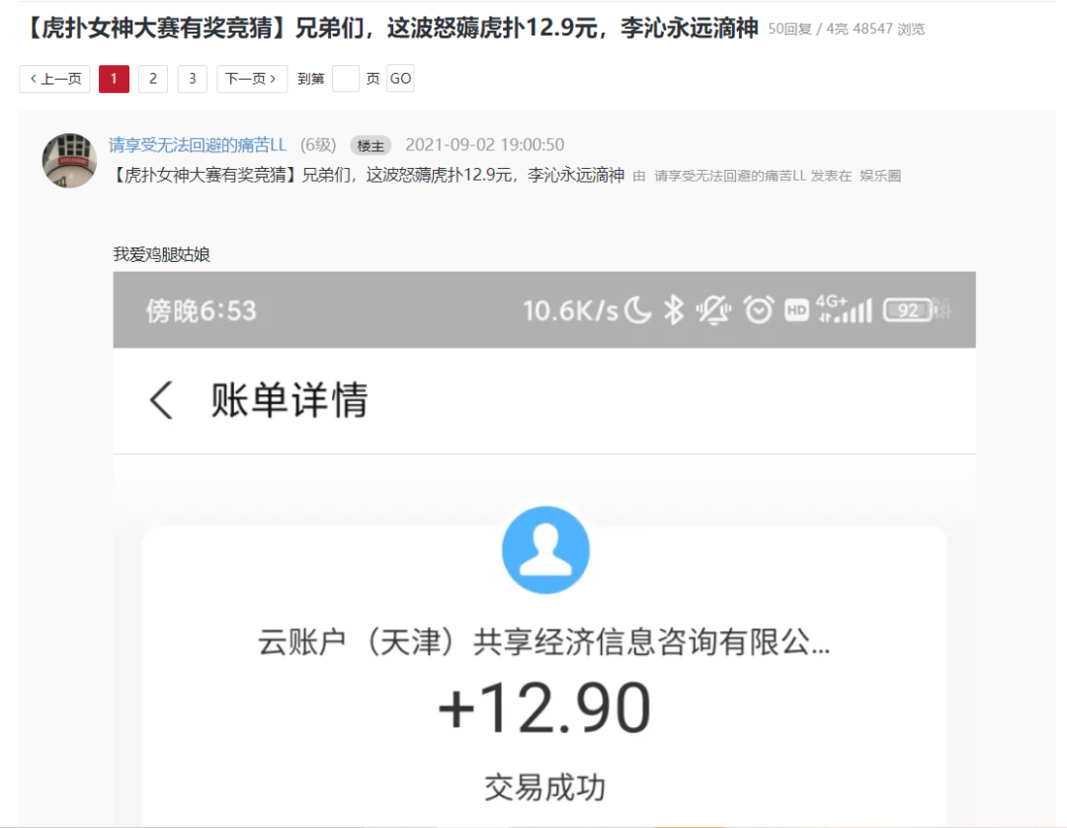Click the blue user avatar icon

point(545,549)
